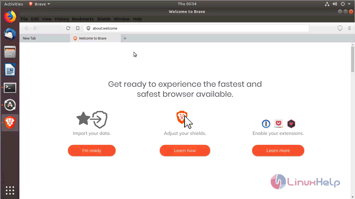
Task: Open the View menu
Action: tap(47, 19)
